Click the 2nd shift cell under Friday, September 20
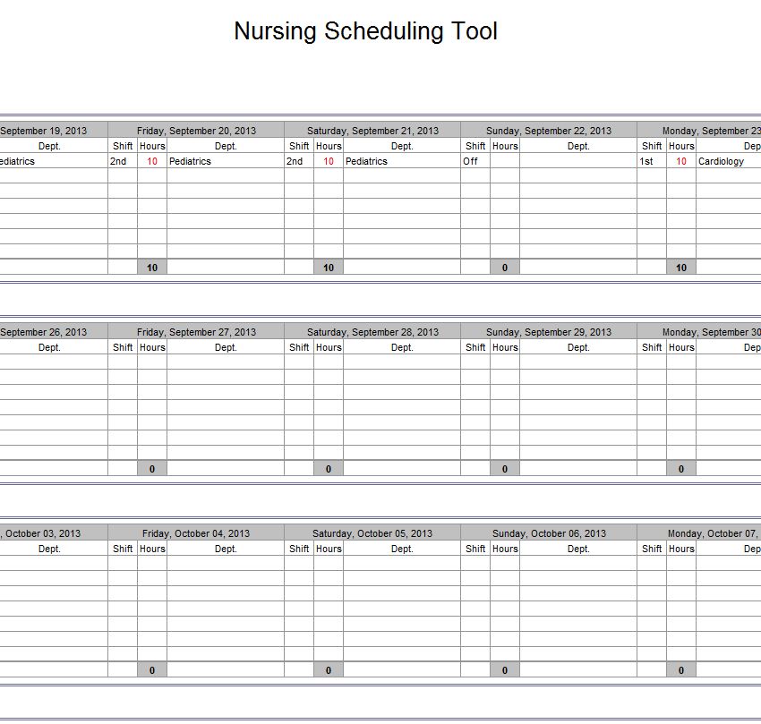This screenshot has width=761, height=724. click(x=123, y=161)
